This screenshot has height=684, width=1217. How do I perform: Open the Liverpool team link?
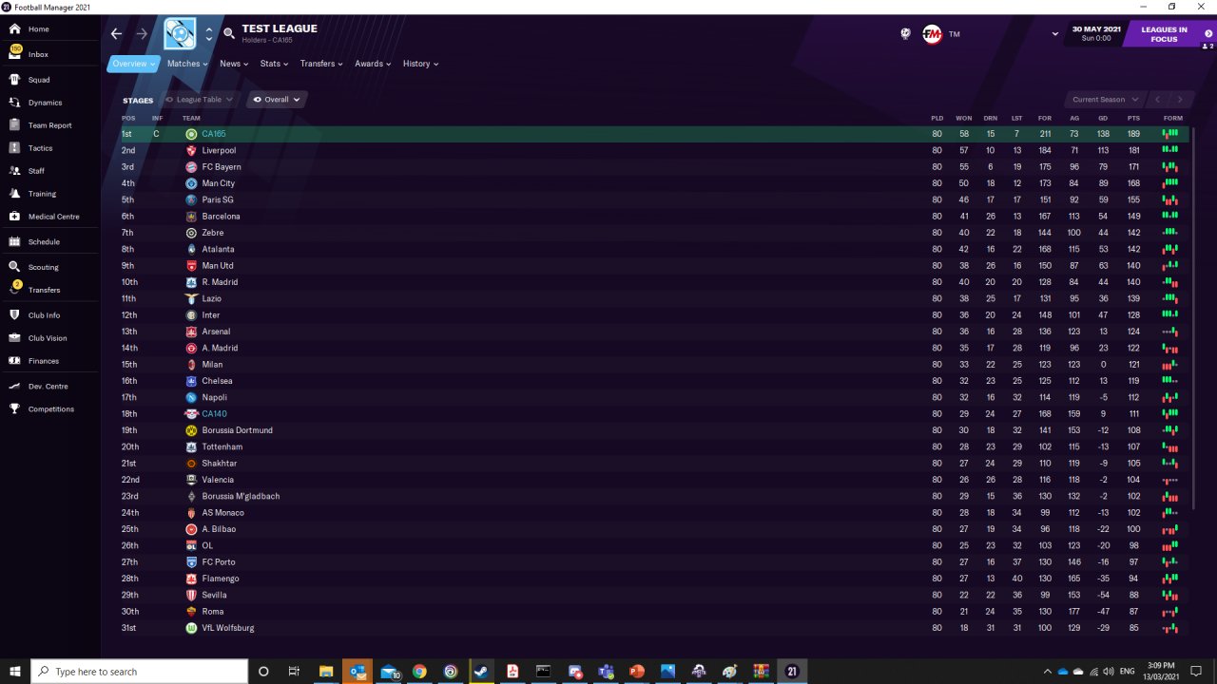pos(219,150)
